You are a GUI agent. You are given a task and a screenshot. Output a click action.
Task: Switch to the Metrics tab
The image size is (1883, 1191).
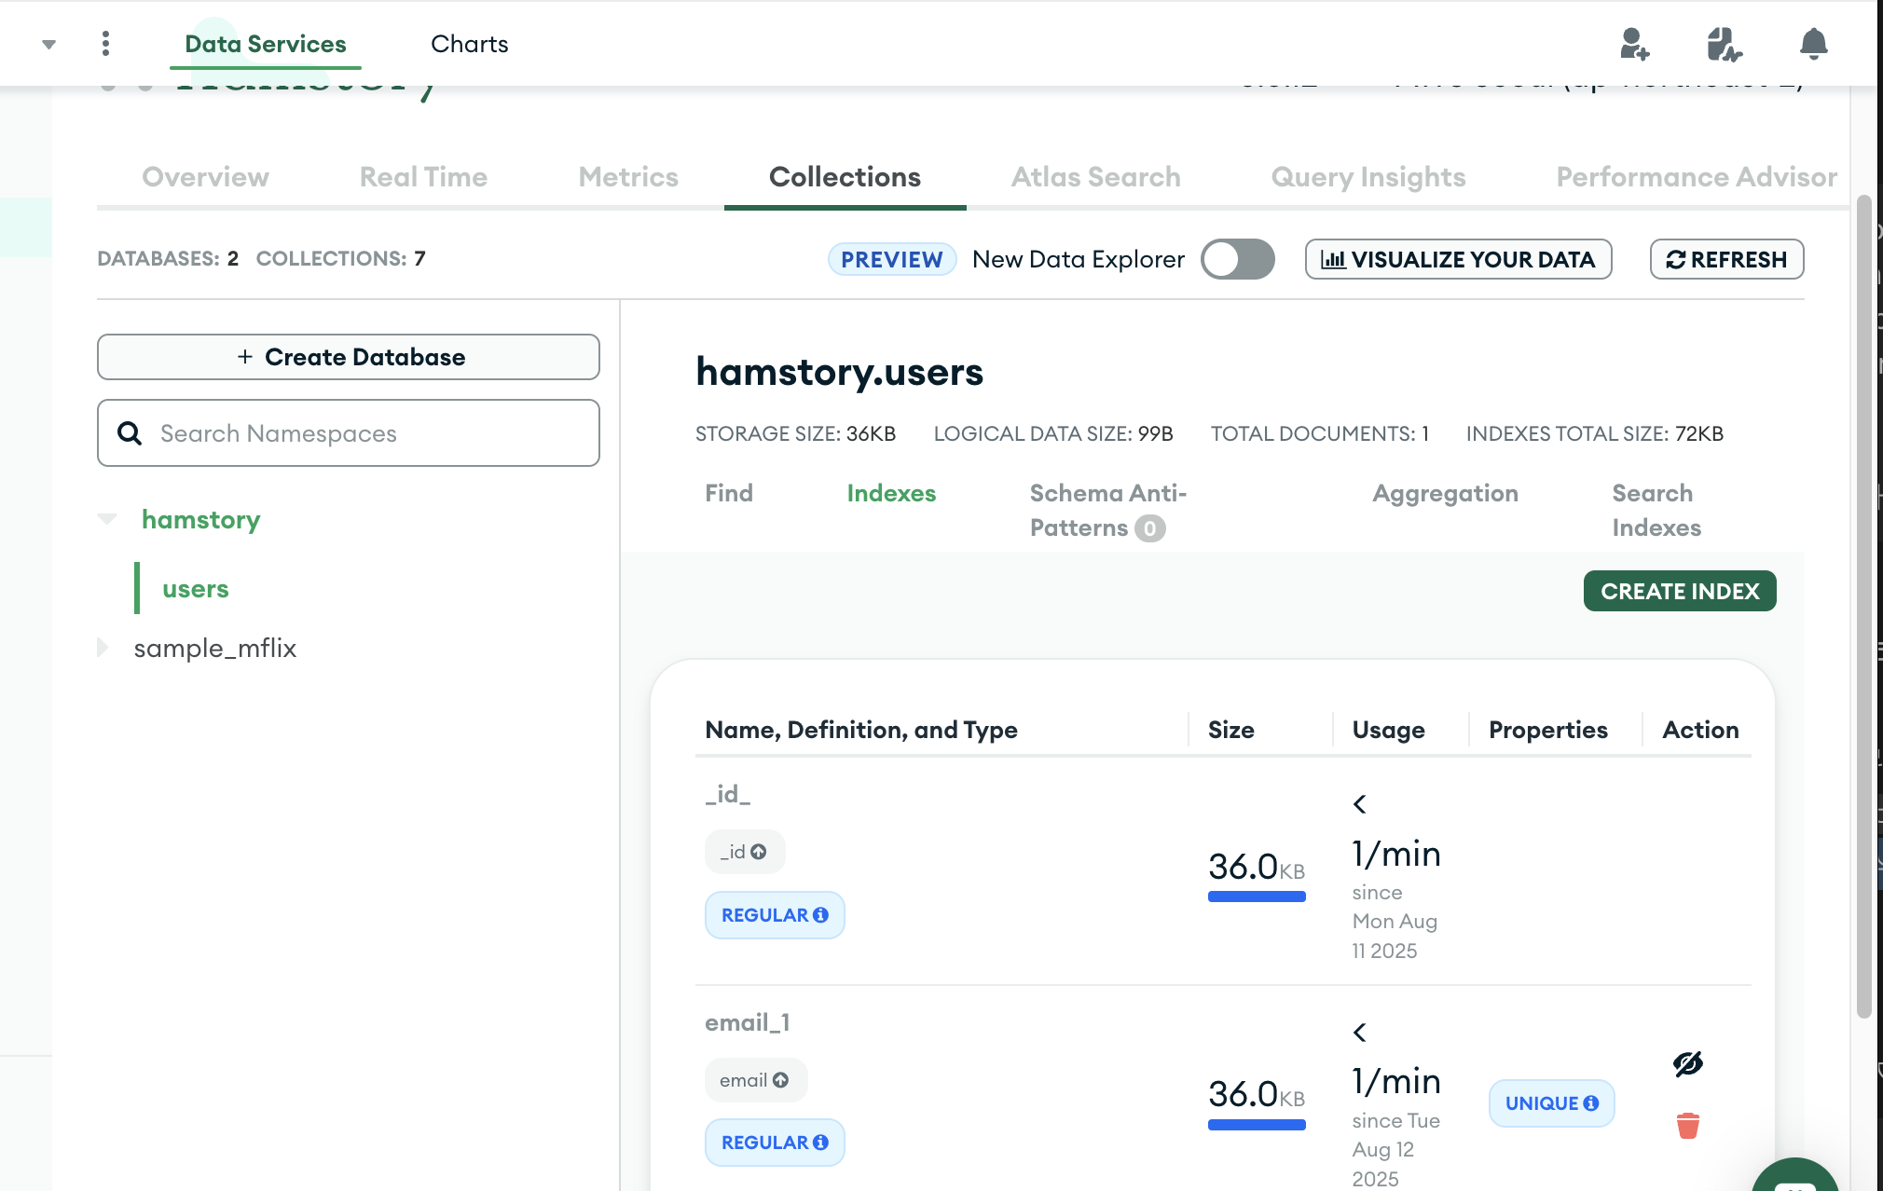(x=627, y=177)
